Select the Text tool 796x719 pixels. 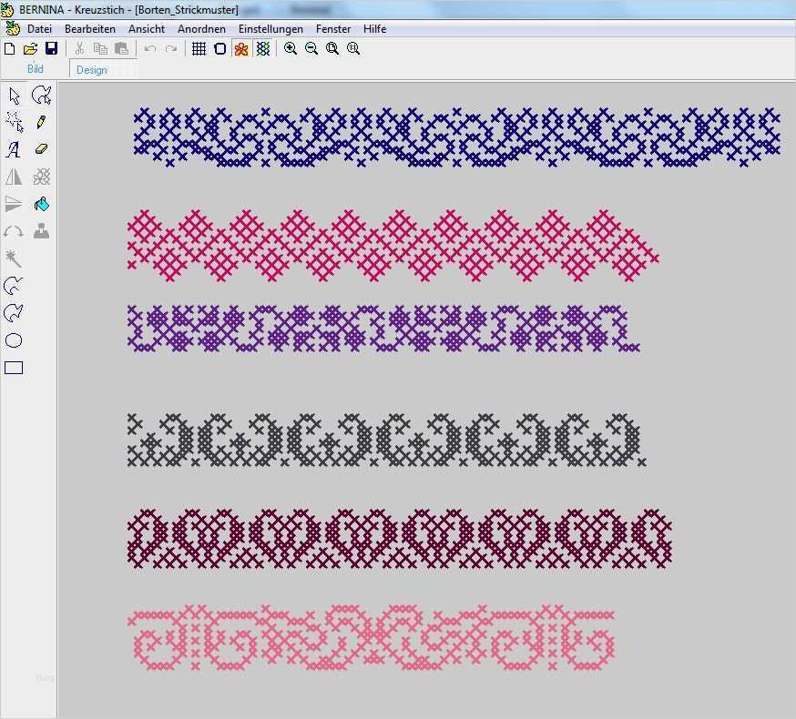[13, 150]
